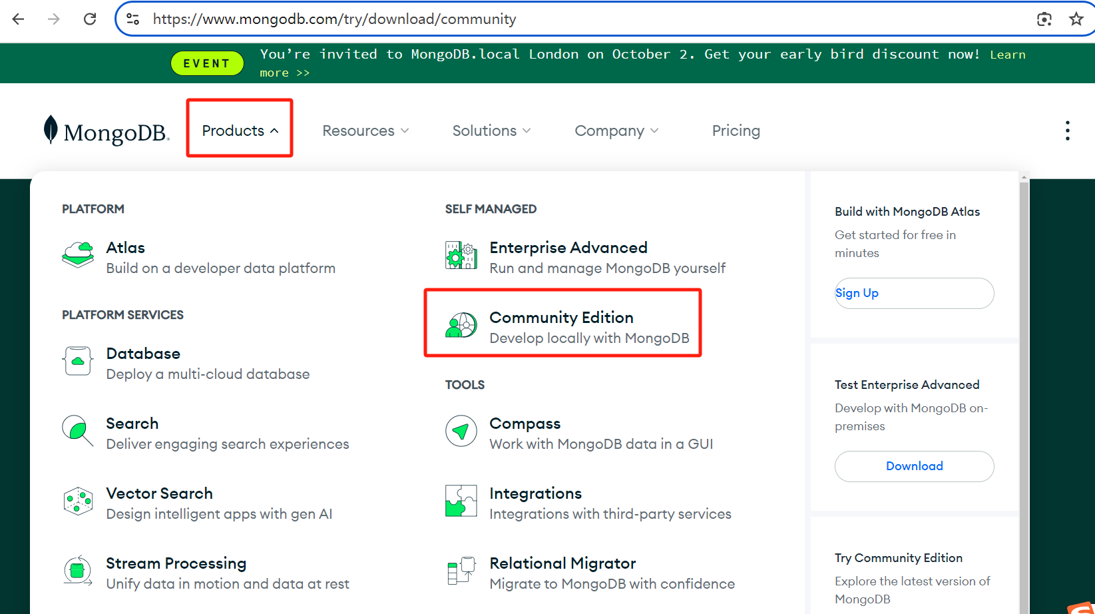This screenshot has width=1095, height=614.
Task: Click the Vector Search hexagon icon
Action: click(x=78, y=501)
